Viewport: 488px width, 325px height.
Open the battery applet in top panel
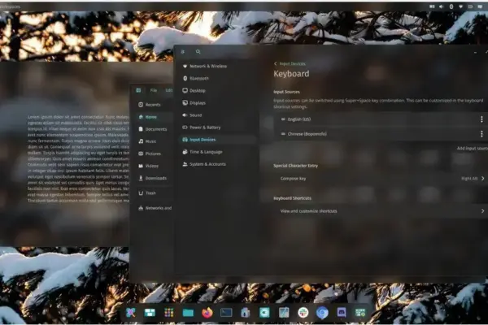470,6
